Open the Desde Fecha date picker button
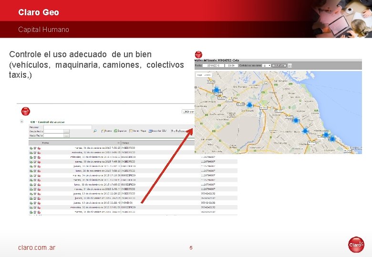 coord(66,131)
